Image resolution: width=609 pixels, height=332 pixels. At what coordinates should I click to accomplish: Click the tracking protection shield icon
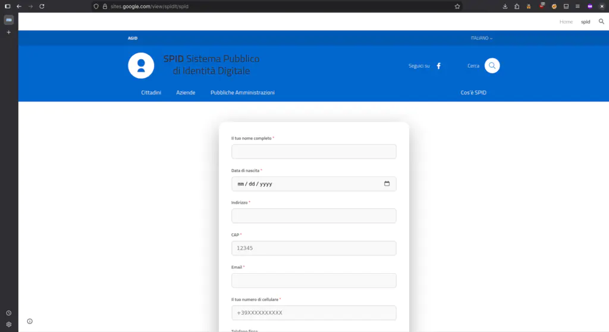tap(96, 6)
